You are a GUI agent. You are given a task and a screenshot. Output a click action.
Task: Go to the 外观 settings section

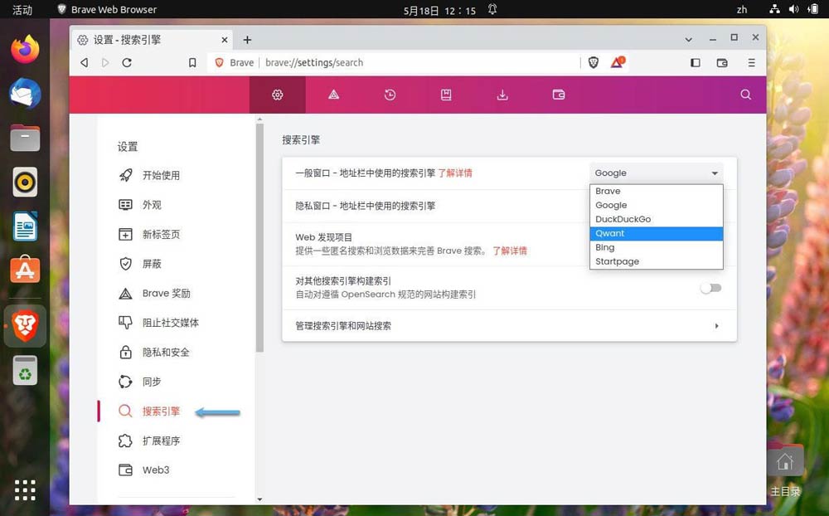[x=152, y=205]
